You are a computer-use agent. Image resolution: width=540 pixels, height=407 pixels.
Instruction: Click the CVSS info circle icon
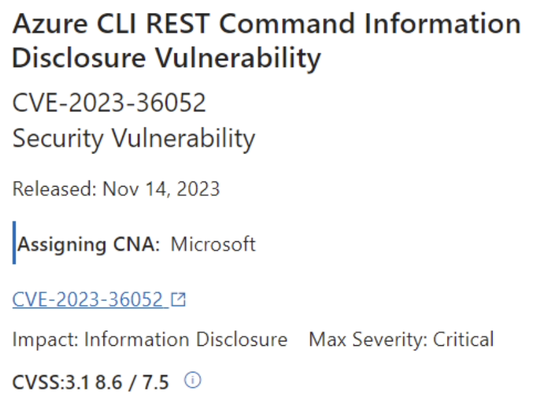tap(193, 380)
